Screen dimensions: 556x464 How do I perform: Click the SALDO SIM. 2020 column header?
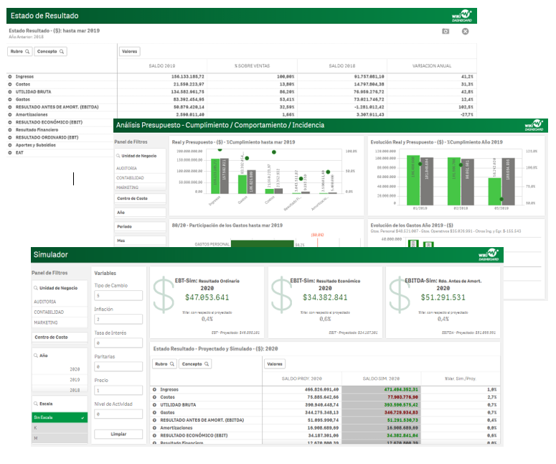coord(381,379)
